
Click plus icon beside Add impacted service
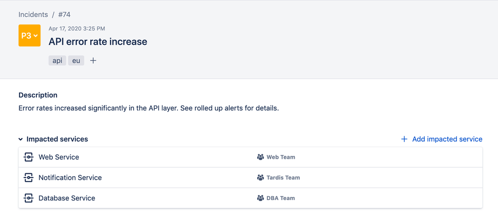404,139
